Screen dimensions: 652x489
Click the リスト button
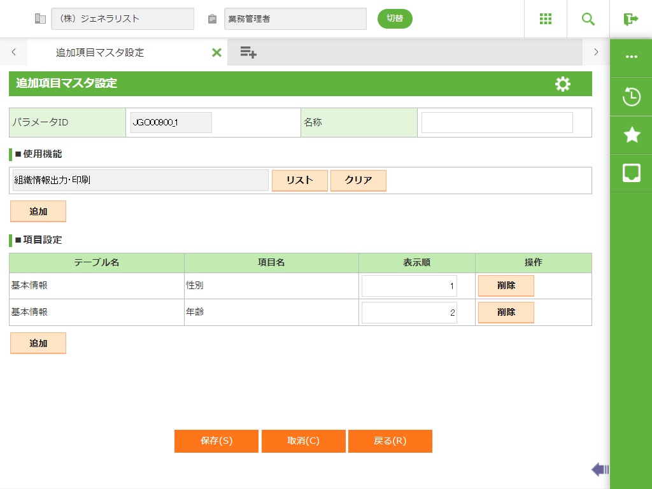click(x=299, y=180)
